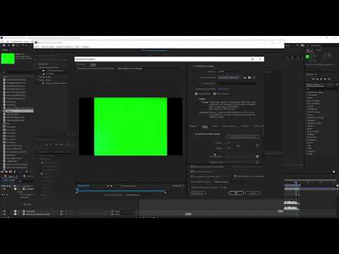This screenshot has width=339, height=254.
Task: Enable the Use Maximum Render Quality checkbox
Action: [192, 167]
